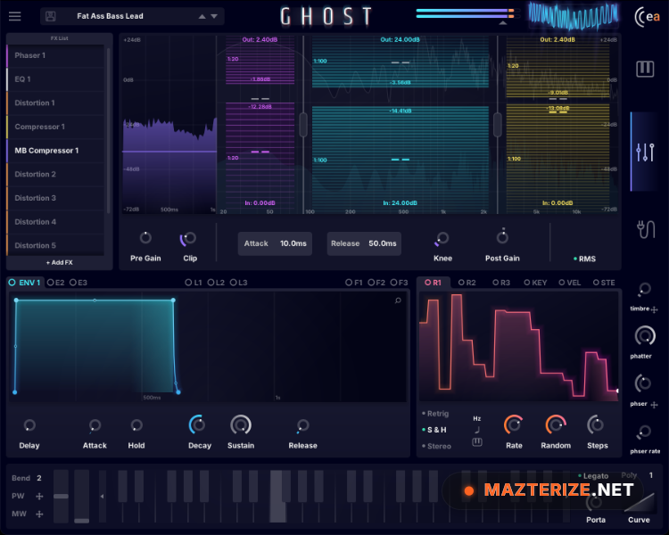This screenshot has width=669, height=535.
Task: Open the mixer sliders FX page icon
Action: pyautogui.click(x=645, y=152)
